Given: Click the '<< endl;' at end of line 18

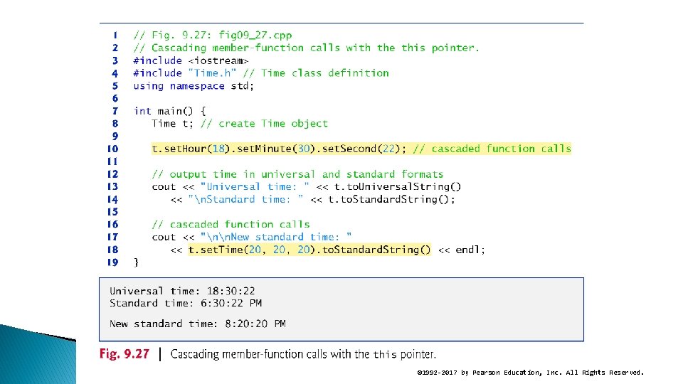Looking at the screenshot, I should (x=461, y=250).
